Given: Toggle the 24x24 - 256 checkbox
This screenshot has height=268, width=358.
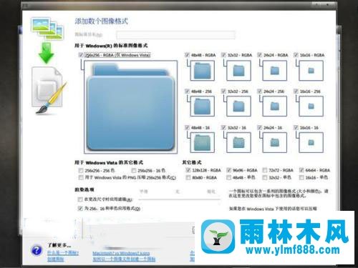Looking at the screenshot, I should 260,91.
